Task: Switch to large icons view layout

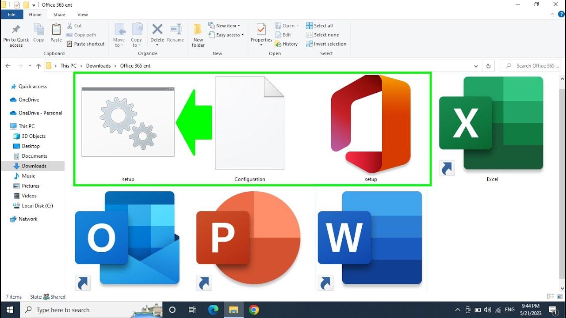Action: click(x=560, y=297)
